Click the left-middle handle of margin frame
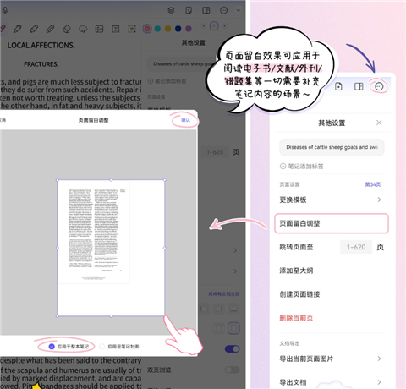The width and height of the screenshot is (406, 389). [58, 248]
